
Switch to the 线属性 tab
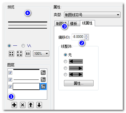(x=87, y=23)
